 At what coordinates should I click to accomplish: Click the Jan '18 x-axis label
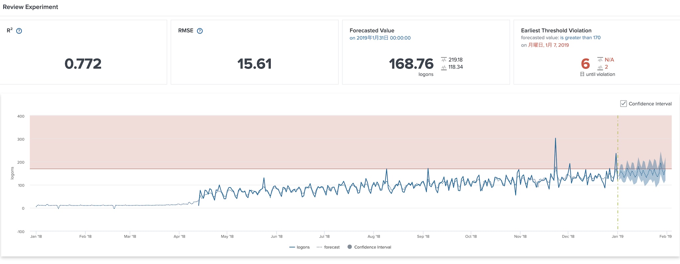(36, 236)
